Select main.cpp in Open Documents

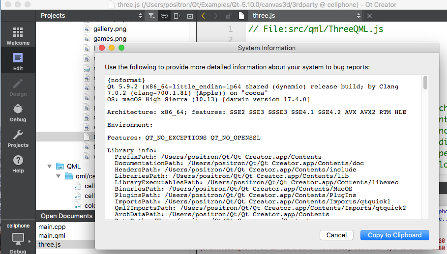pyautogui.click(x=52, y=226)
